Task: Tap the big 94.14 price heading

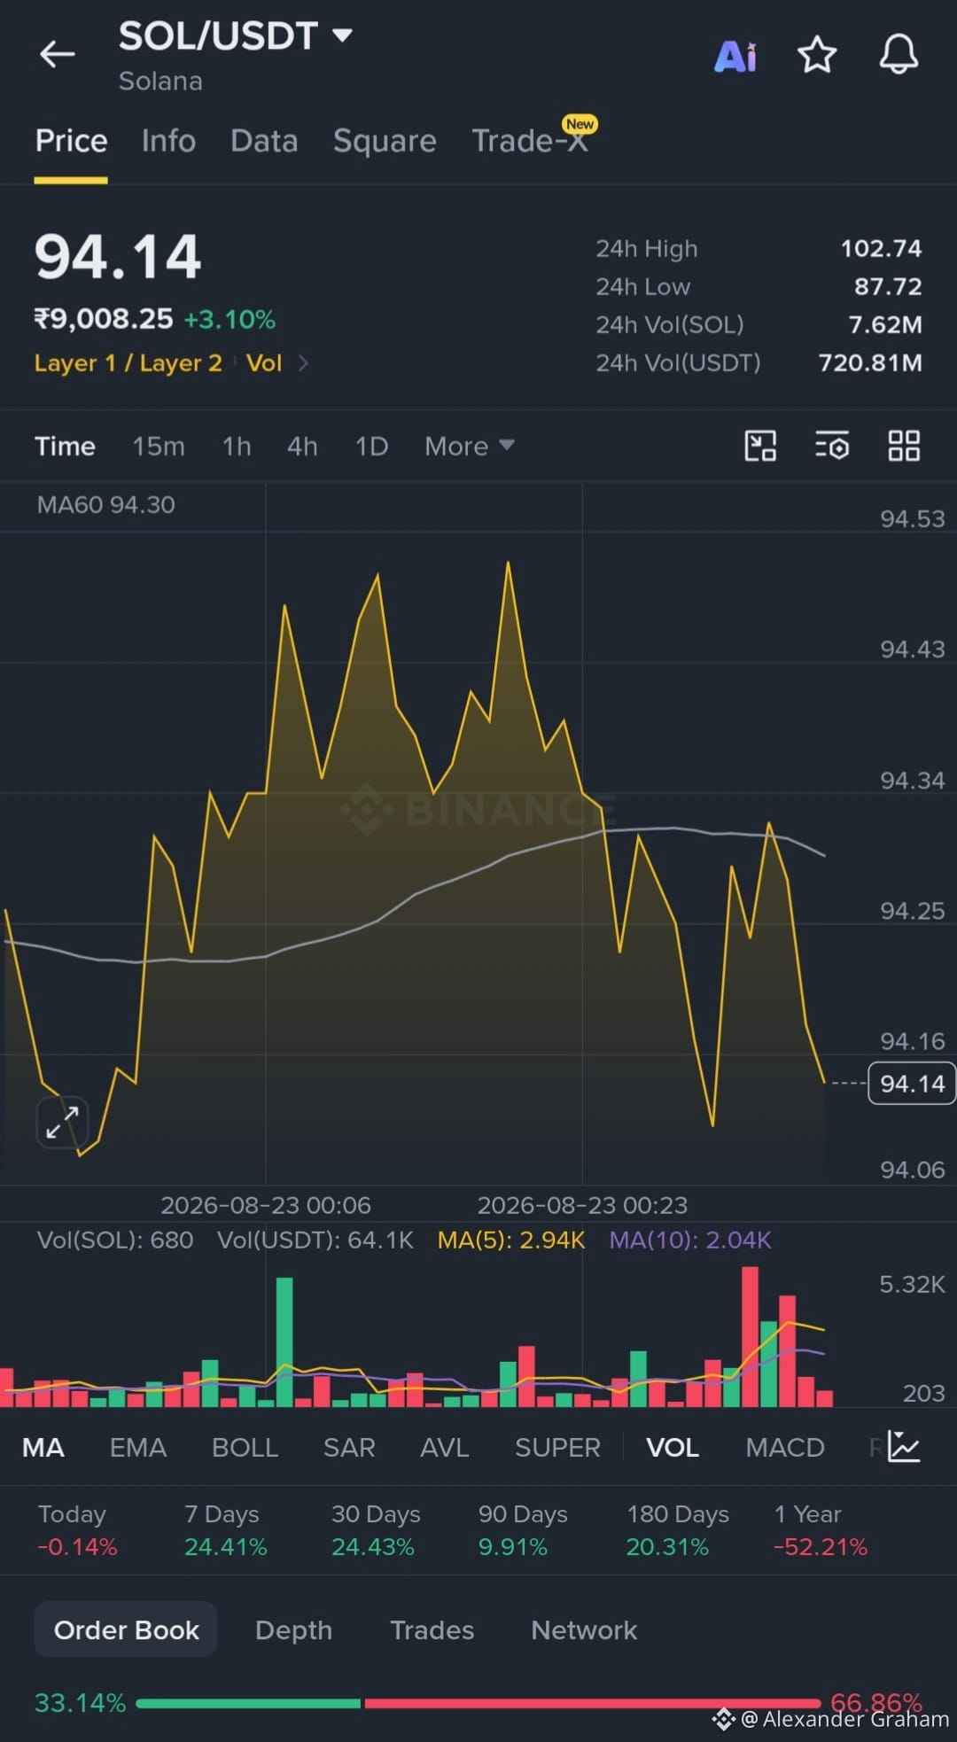Action: pyautogui.click(x=118, y=257)
